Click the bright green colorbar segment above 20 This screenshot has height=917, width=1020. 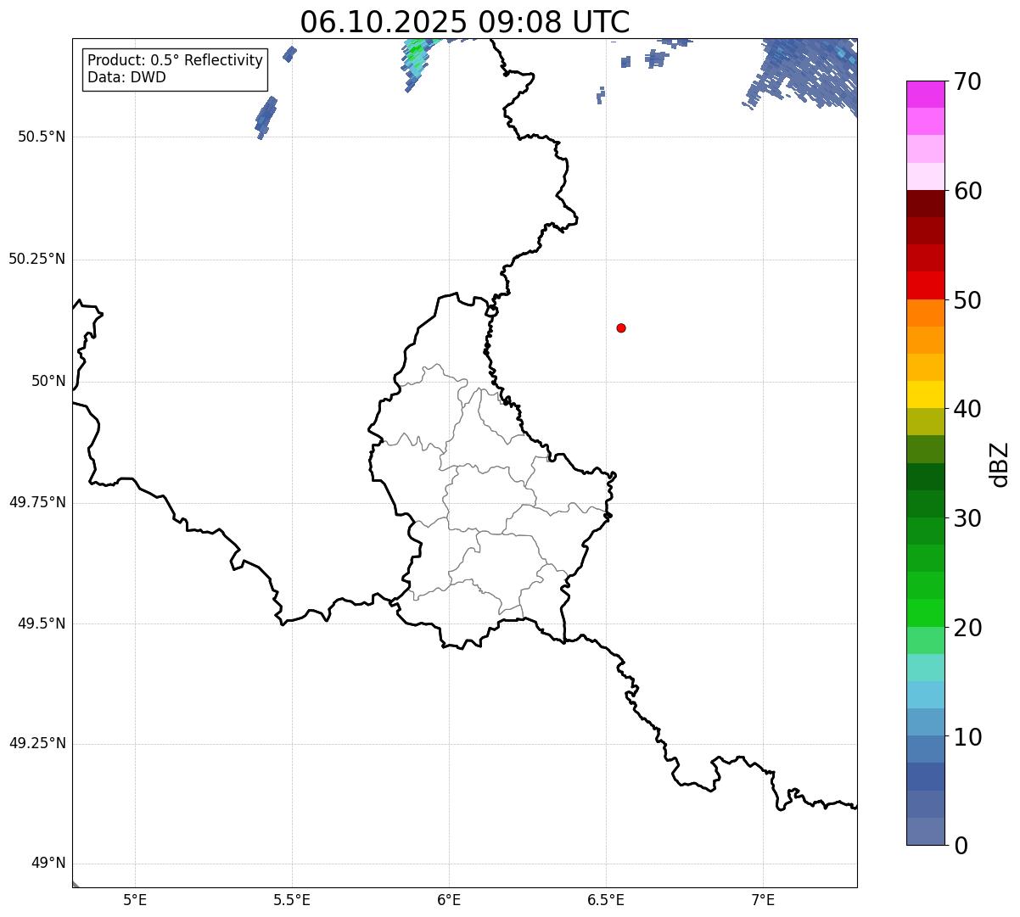pos(925,613)
